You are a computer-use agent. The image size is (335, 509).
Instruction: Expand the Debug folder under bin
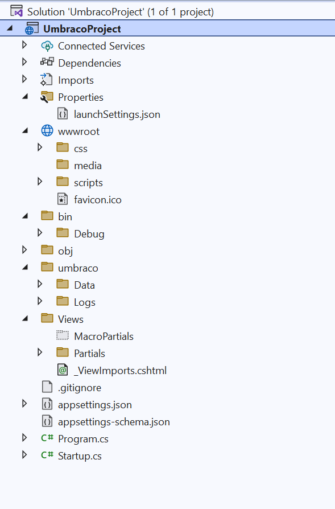(x=40, y=232)
